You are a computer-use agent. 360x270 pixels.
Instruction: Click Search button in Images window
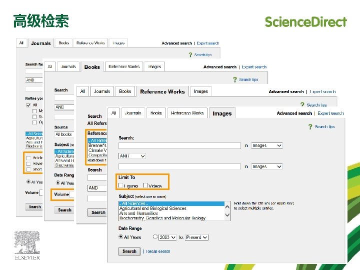(129, 251)
